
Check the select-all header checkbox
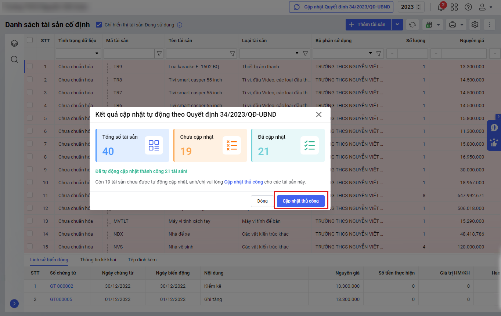click(x=30, y=40)
